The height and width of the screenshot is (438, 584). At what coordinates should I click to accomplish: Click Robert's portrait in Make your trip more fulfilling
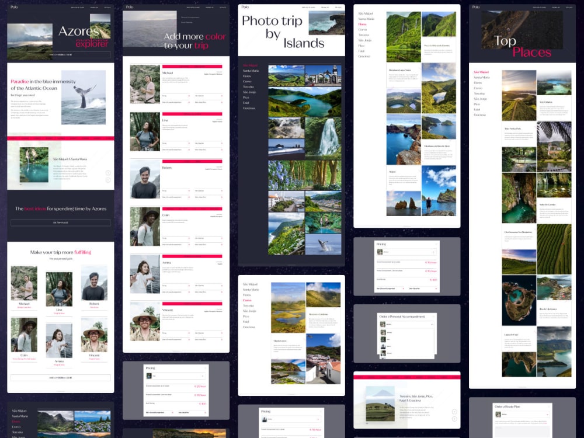pos(94,283)
